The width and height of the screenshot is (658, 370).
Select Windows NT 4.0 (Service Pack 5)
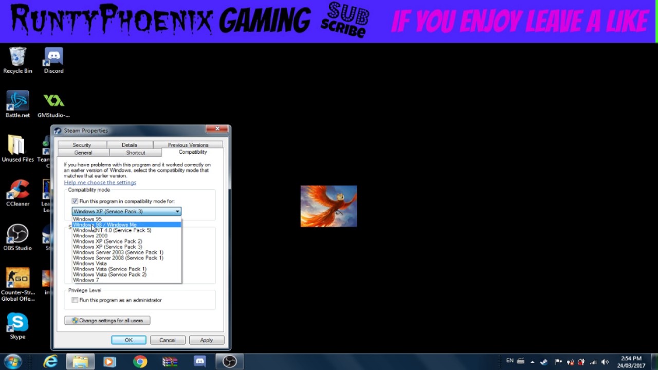(126, 230)
